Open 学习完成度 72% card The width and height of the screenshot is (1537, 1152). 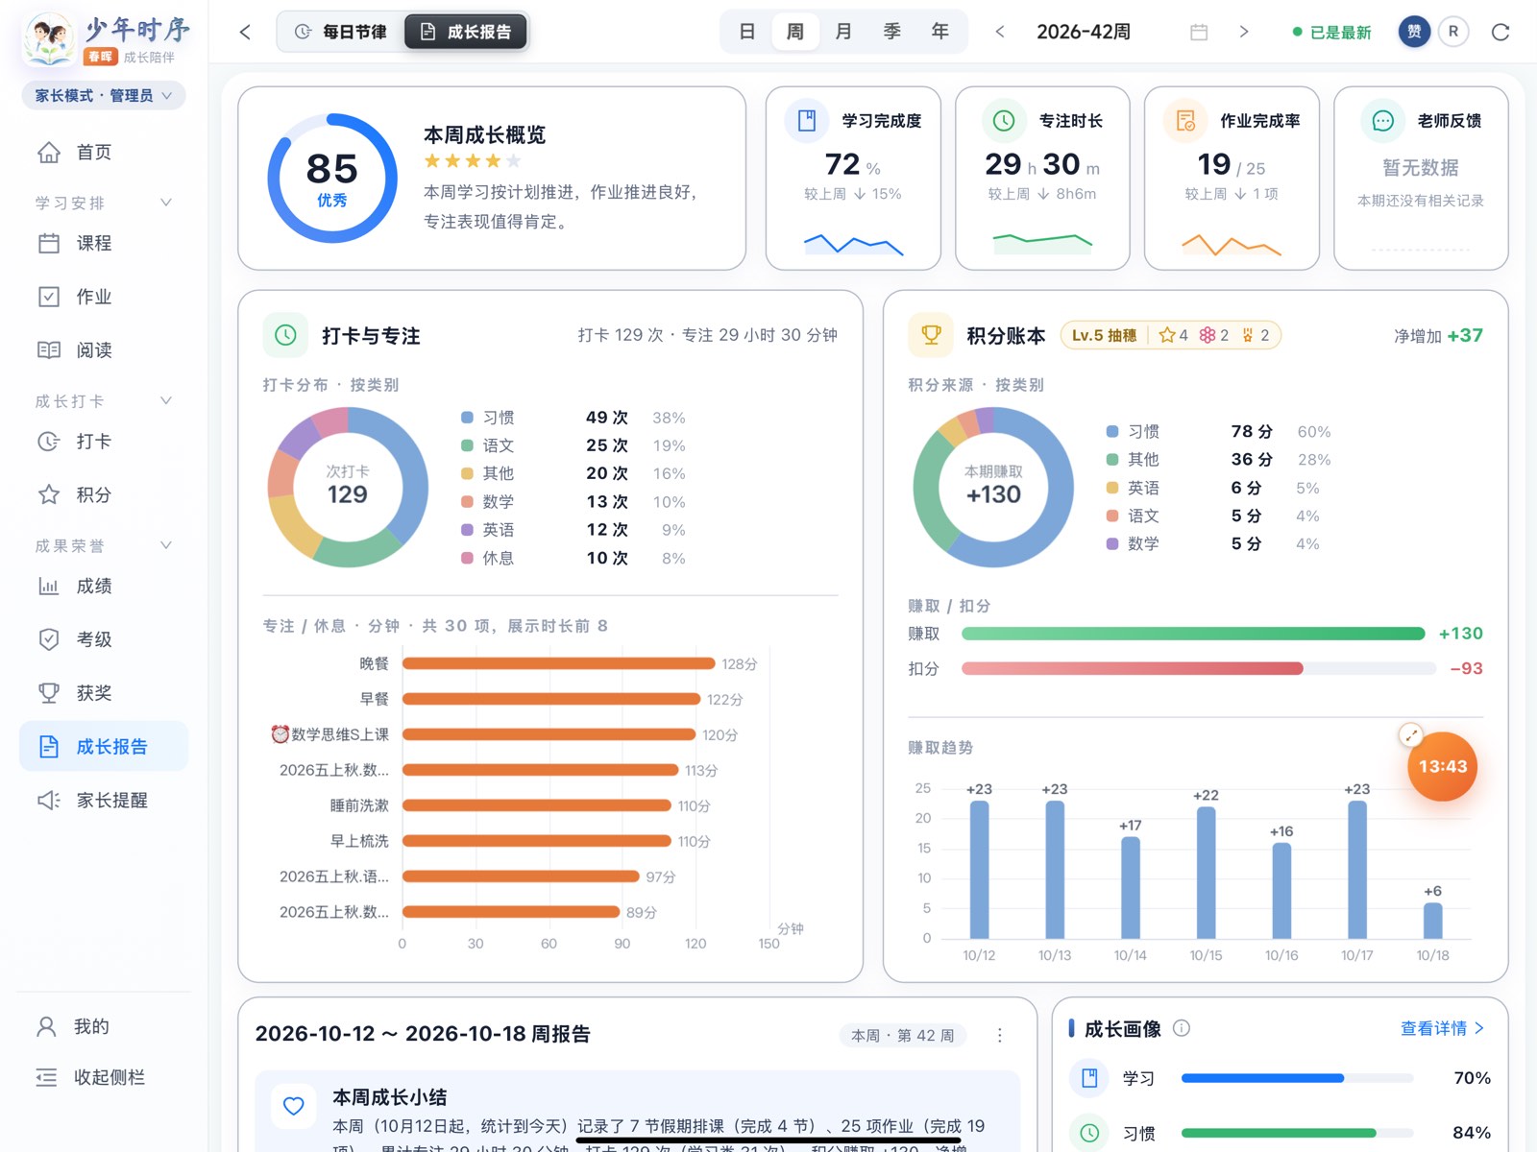[x=853, y=179]
